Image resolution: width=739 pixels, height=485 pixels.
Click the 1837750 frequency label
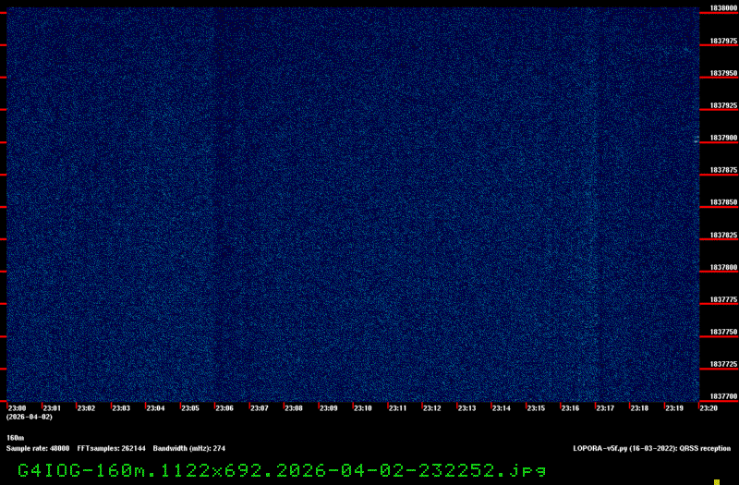[x=723, y=332]
